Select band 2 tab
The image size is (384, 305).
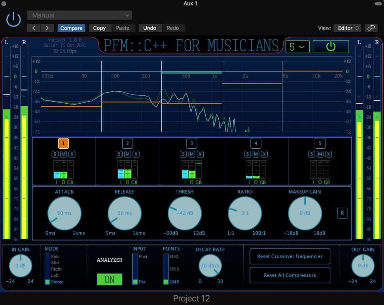[127, 143]
